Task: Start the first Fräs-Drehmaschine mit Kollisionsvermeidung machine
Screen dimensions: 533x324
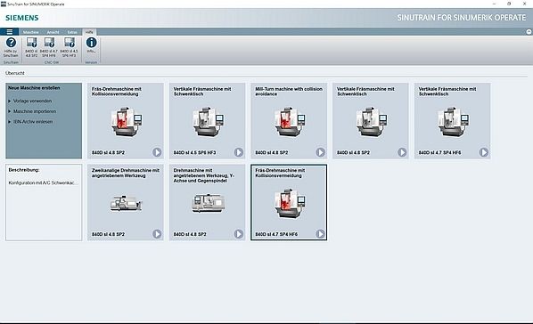Action: click(157, 152)
